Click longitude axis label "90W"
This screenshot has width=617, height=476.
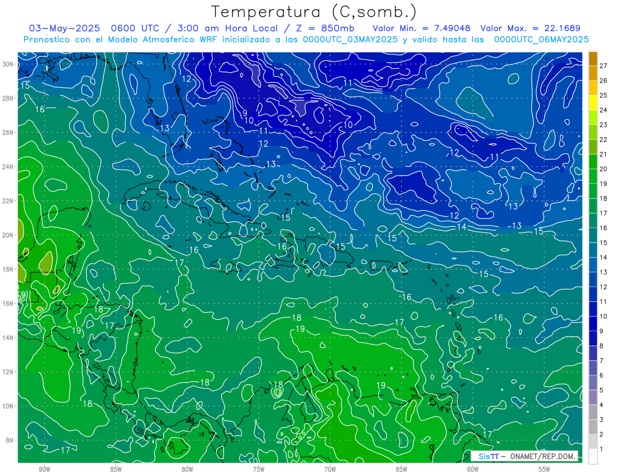(45, 469)
